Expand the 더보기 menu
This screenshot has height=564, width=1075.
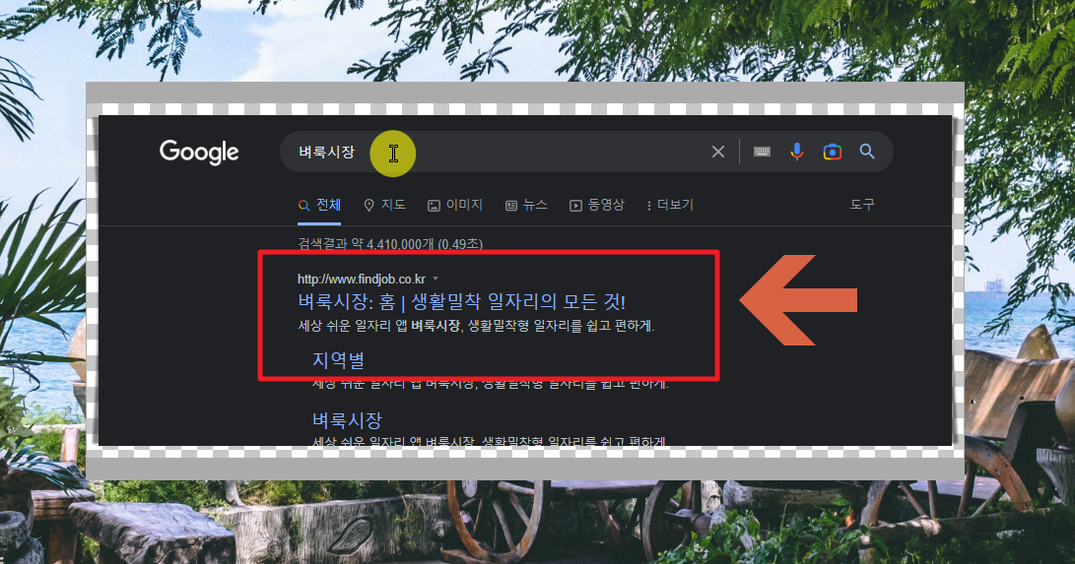670,205
